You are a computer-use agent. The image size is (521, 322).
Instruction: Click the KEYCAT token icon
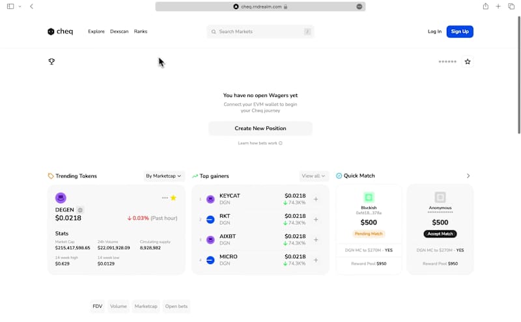pyautogui.click(x=210, y=199)
